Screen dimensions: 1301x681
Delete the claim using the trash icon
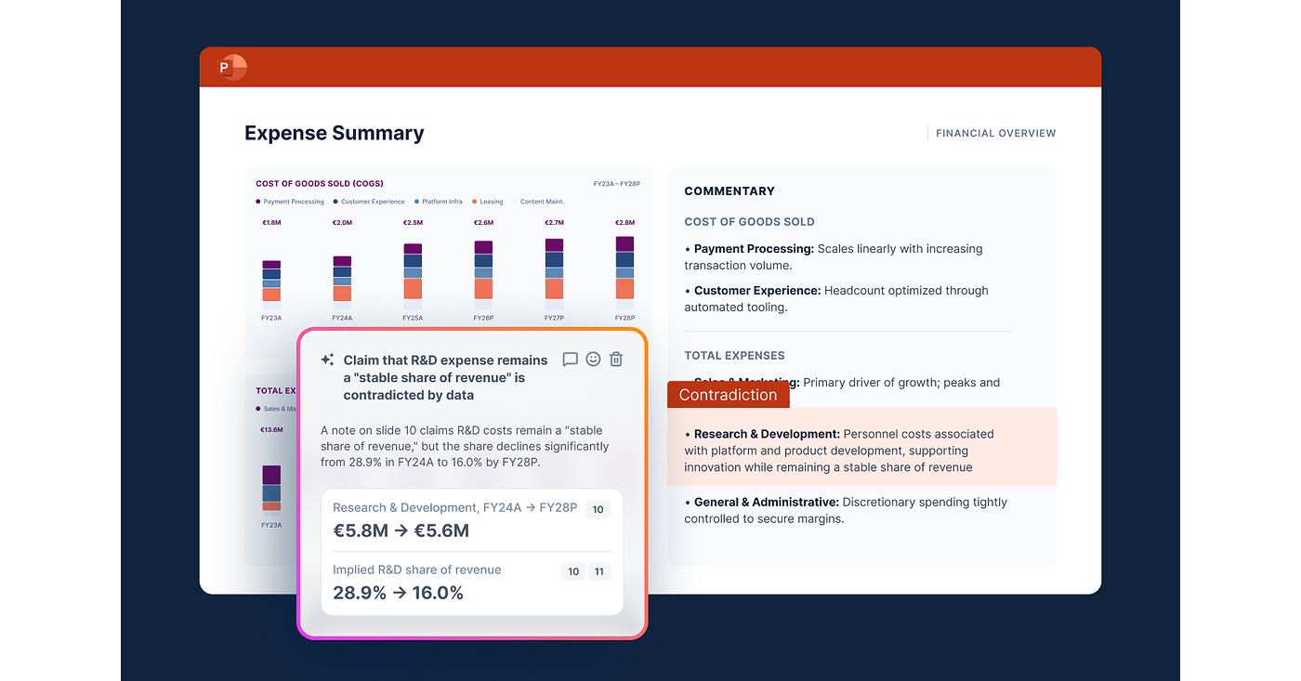coord(616,360)
